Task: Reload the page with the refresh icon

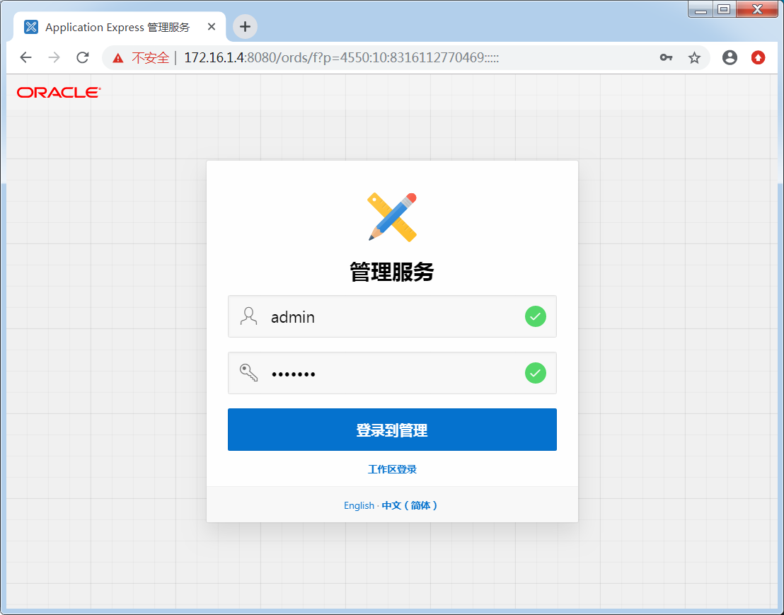Action: click(x=83, y=57)
